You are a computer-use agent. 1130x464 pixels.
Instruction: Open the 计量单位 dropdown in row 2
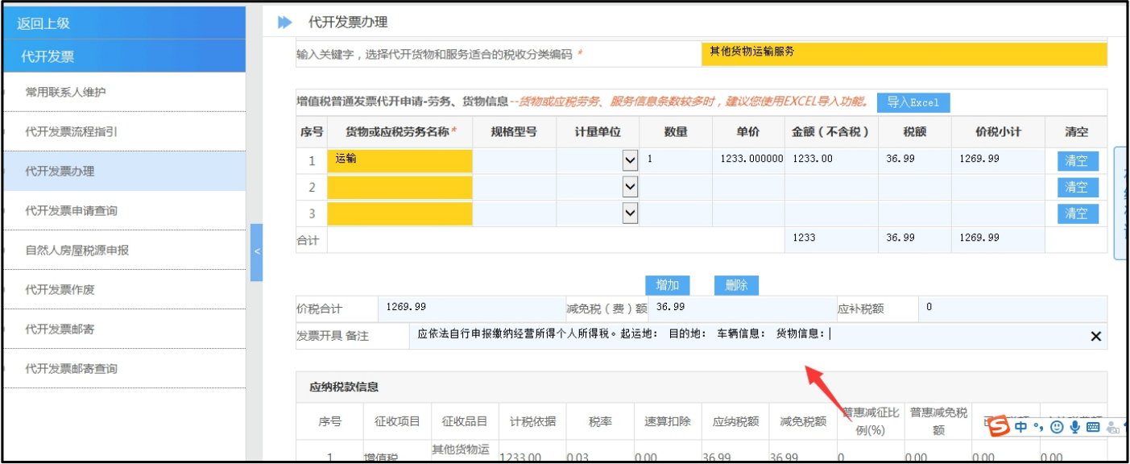tap(630, 187)
